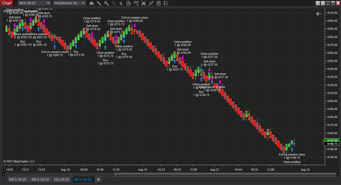Open the Chart Trader icon
This screenshot has width=341, height=185.
tap(136, 3)
